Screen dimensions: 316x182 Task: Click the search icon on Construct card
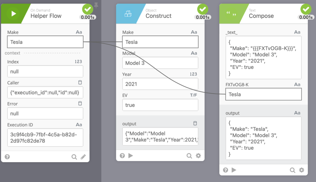tap(189, 155)
